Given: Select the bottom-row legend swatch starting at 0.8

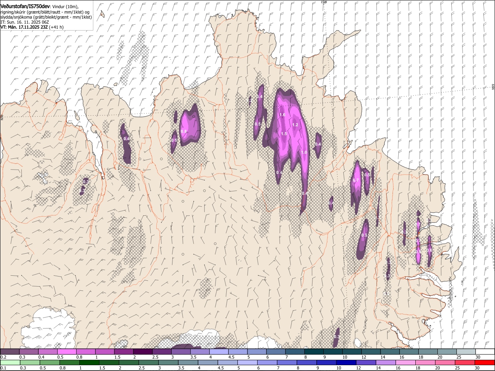Looking at the screenshot, I should (x=69, y=362).
